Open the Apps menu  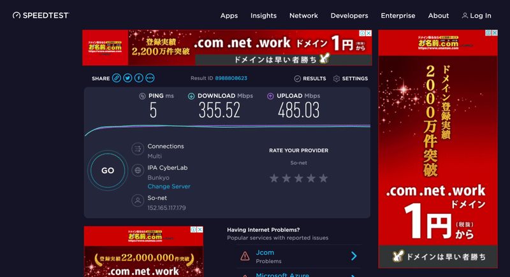coord(229,15)
